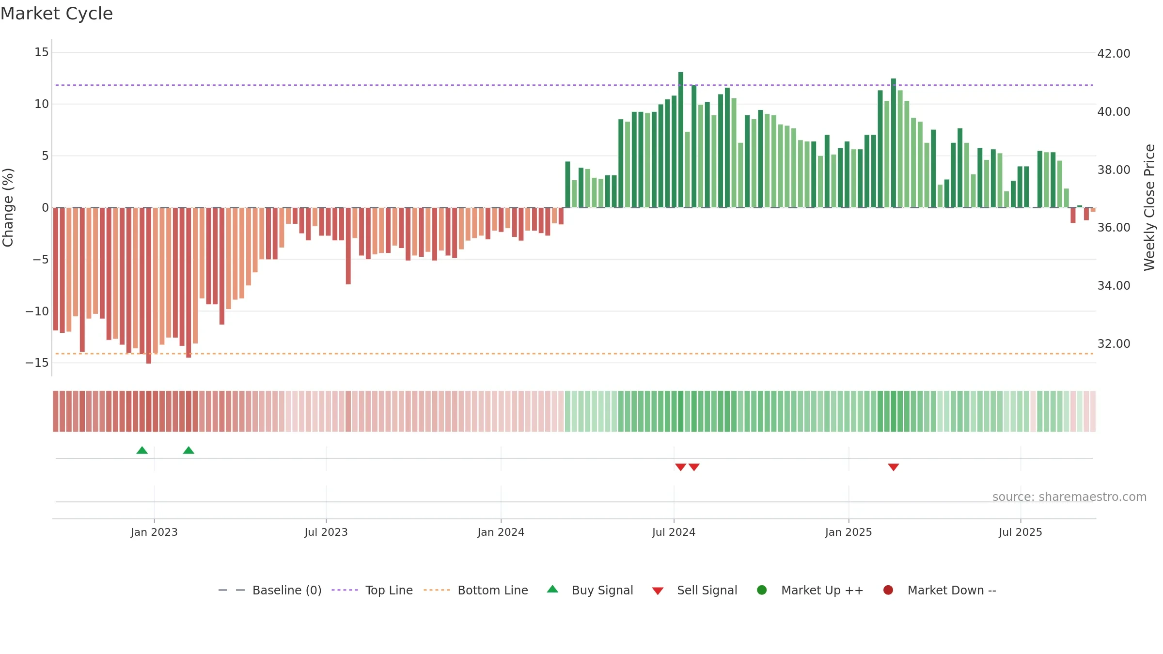Select the buy signal marker just before Jan 2023

pyautogui.click(x=142, y=450)
